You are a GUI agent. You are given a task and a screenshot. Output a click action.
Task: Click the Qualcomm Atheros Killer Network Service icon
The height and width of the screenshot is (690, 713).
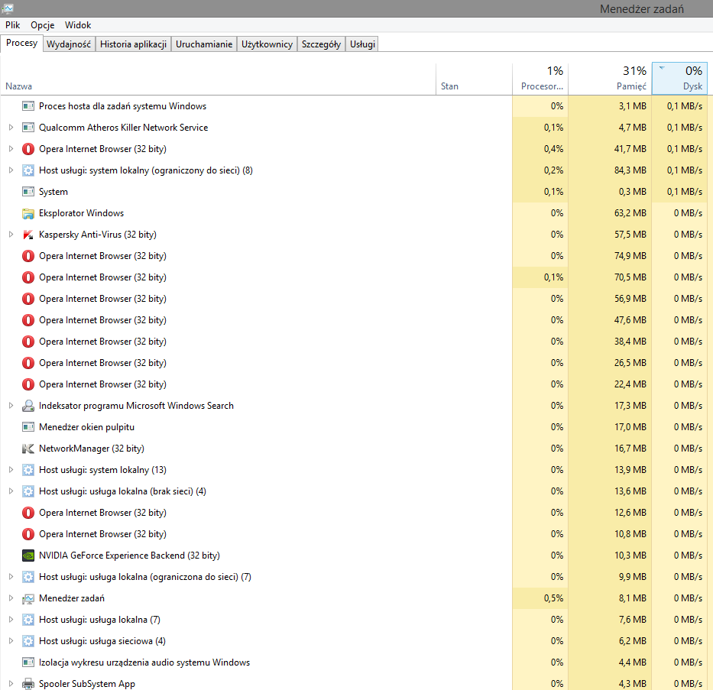pyautogui.click(x=28, y=128)
